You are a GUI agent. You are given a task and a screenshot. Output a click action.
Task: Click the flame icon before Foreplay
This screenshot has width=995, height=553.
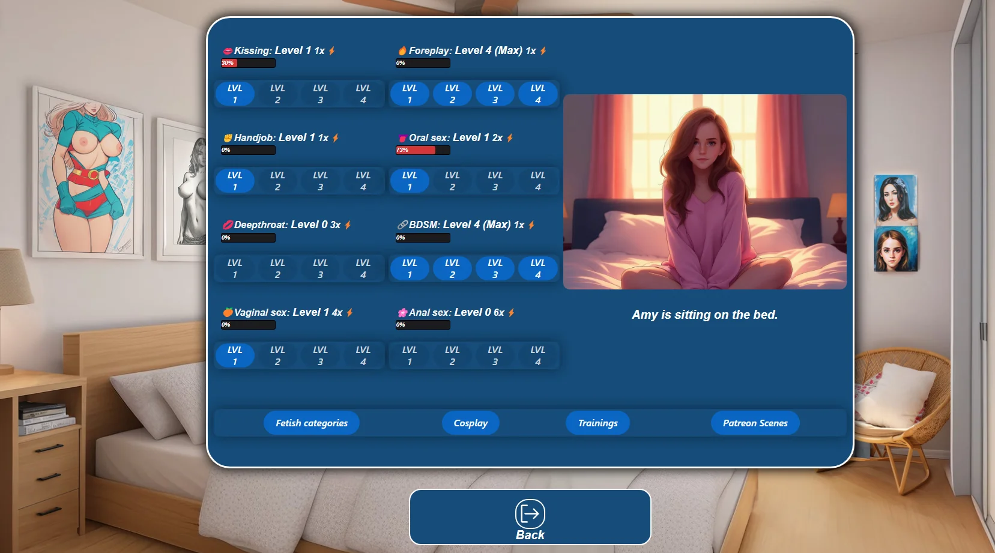(402, 51)
